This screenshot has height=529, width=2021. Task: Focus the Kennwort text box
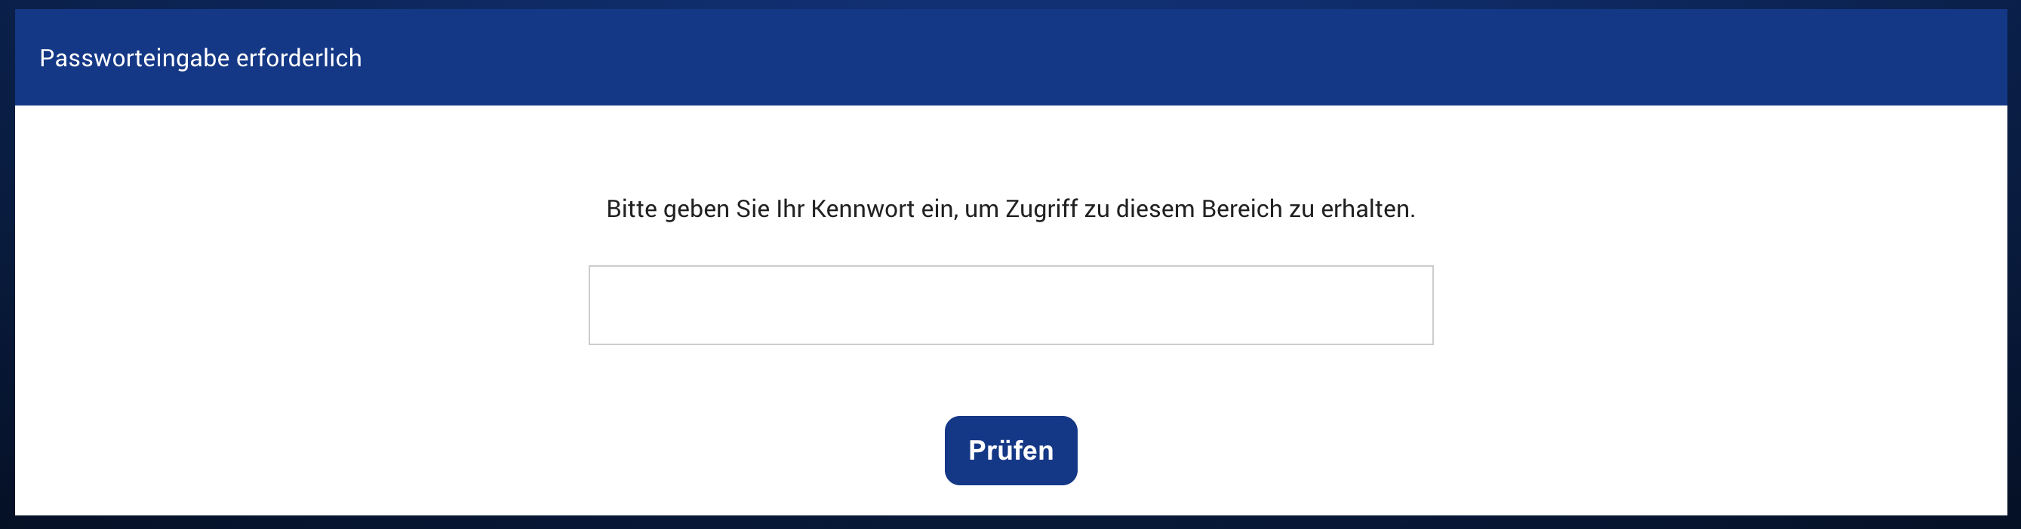coord(1011,305)
